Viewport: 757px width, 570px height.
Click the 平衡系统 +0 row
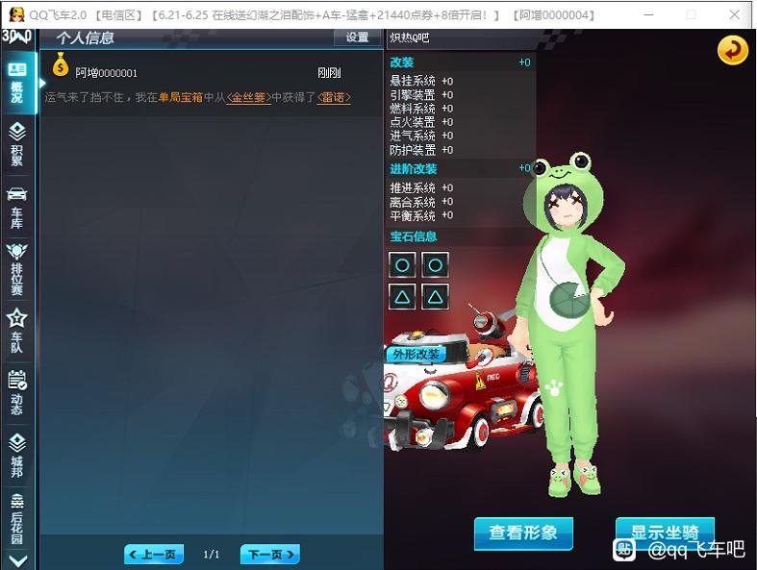pyautogui.click(x=421, y=215)
